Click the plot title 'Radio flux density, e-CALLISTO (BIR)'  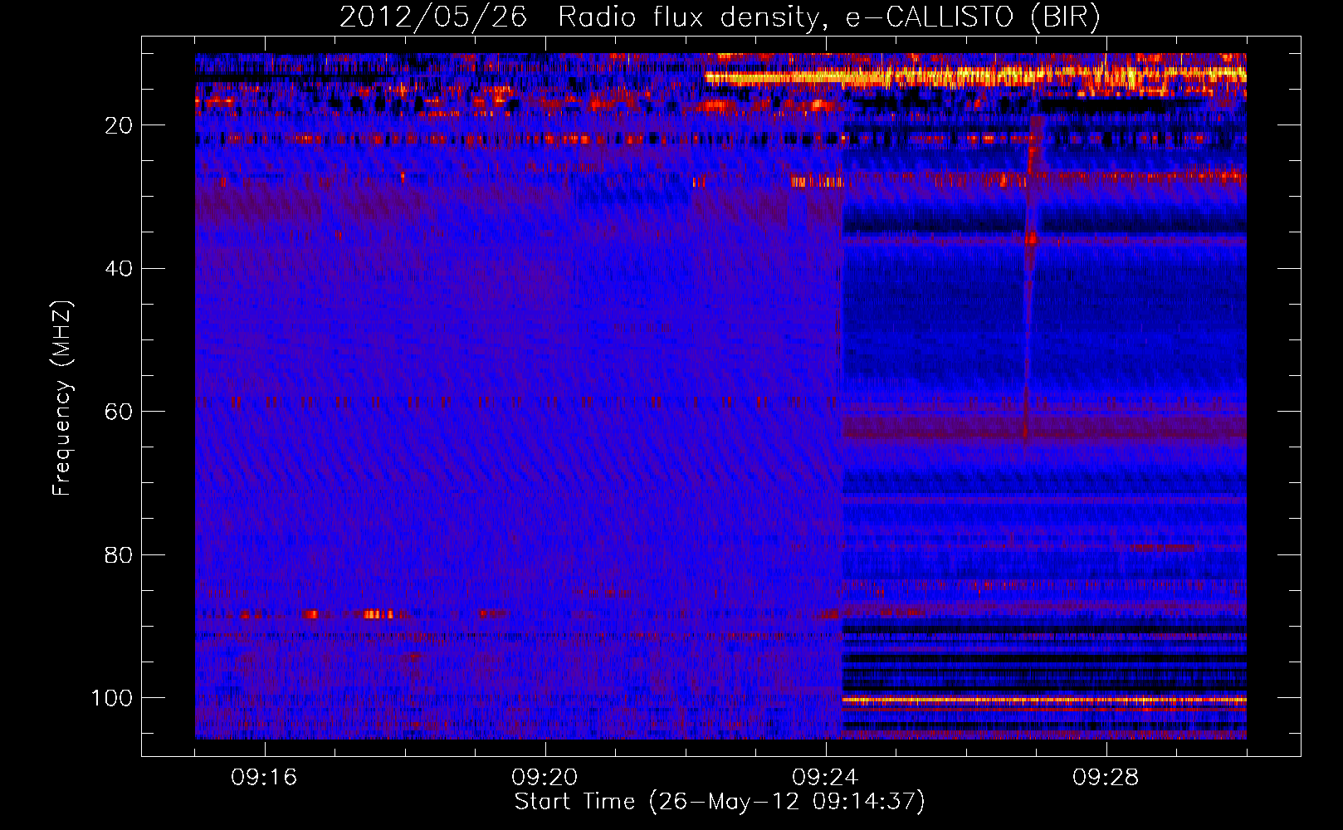(x=829, y=17)
